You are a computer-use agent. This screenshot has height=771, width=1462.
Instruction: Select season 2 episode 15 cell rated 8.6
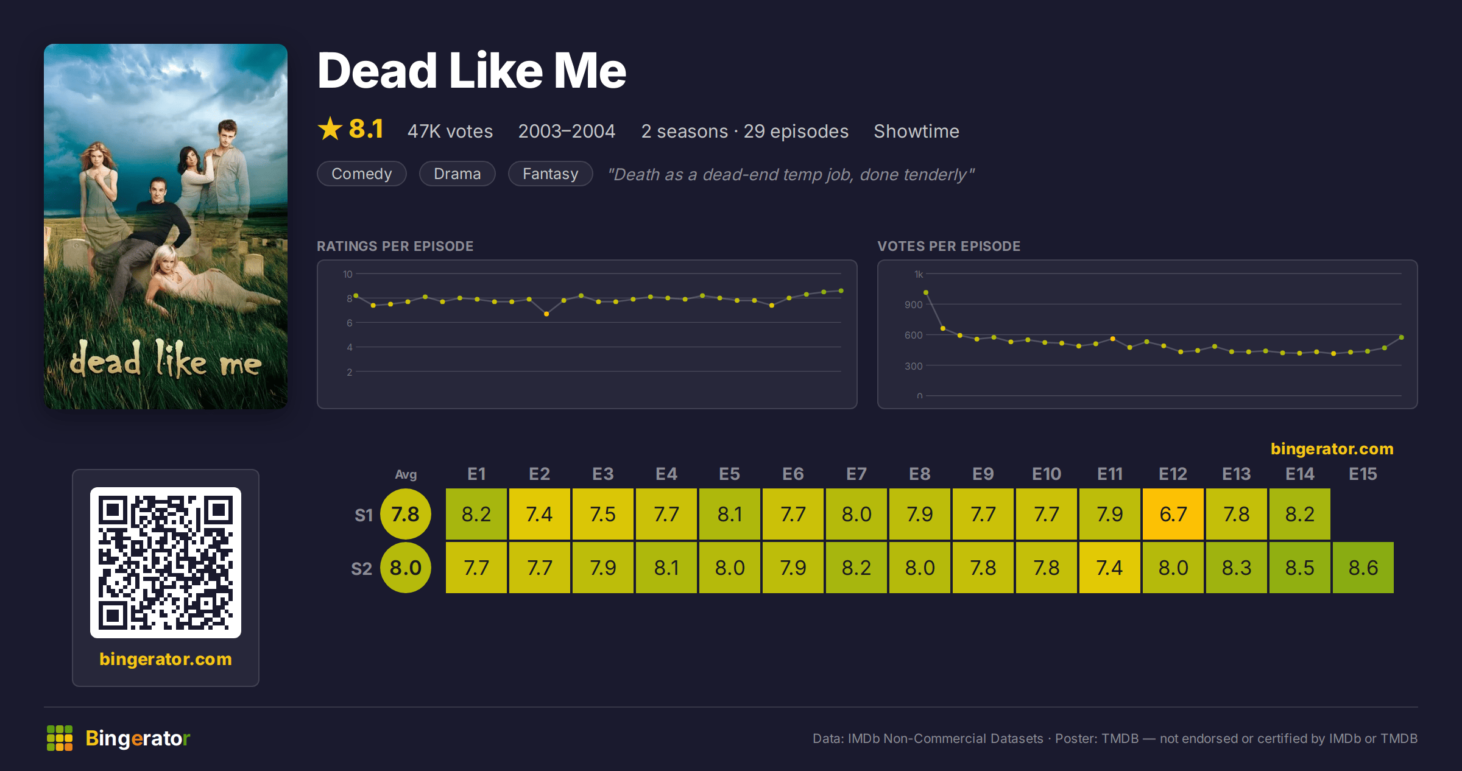(x=1363, y=568)
